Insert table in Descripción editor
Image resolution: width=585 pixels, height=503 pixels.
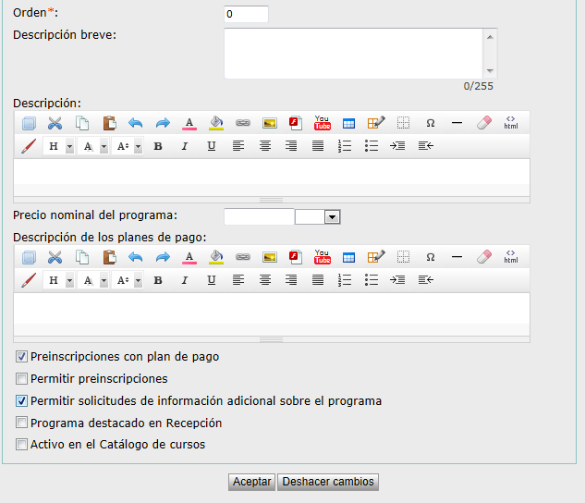(348, 123)
